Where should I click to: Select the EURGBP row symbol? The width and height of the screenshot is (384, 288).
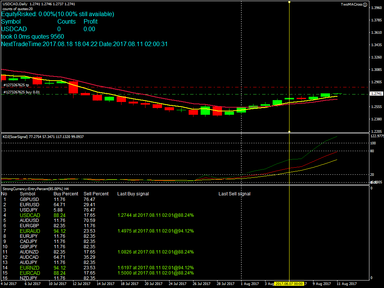point(29,225)
